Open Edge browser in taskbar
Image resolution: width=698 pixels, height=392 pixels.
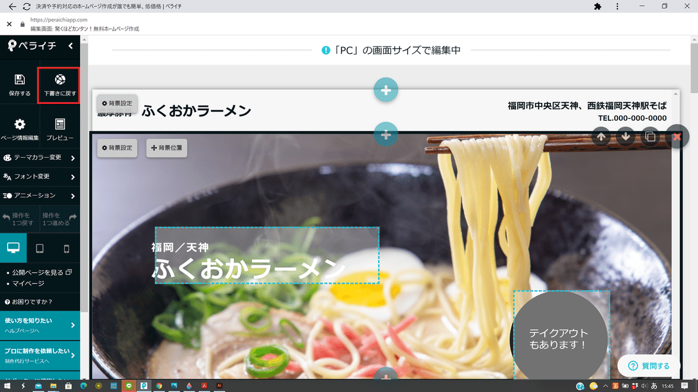[x=83, y=386]
